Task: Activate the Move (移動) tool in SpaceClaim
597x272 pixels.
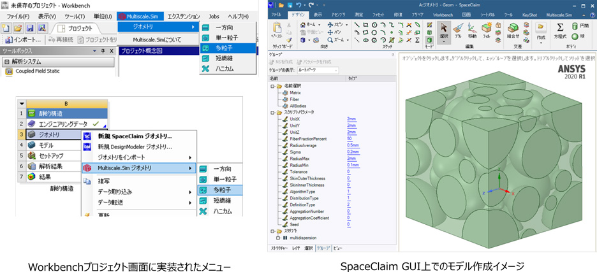Action: click(x=472, y=32)
